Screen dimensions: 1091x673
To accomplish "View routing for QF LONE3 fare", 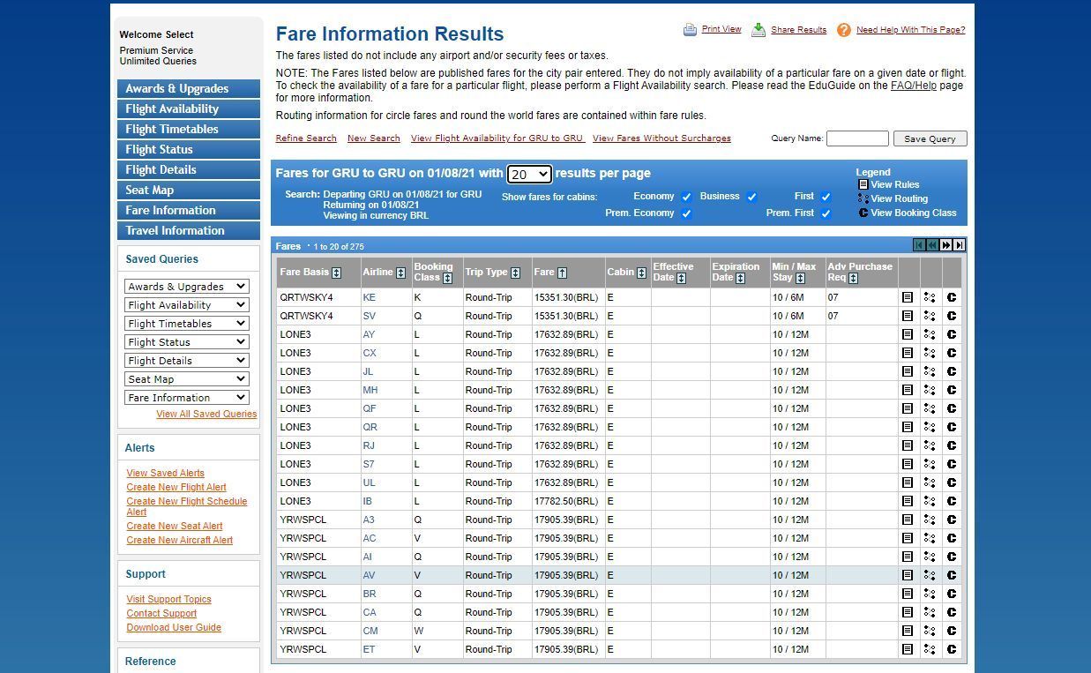I will click(929, 409).
